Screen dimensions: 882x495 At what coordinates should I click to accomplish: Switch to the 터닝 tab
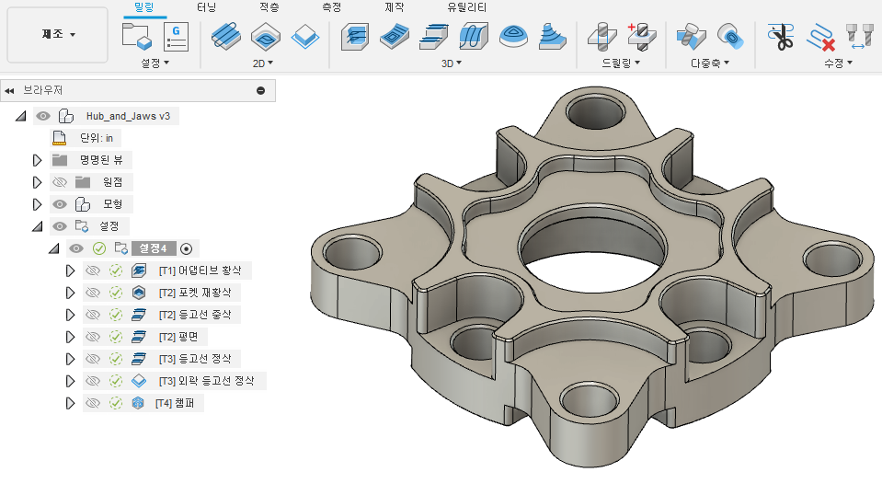pos(206,7)
